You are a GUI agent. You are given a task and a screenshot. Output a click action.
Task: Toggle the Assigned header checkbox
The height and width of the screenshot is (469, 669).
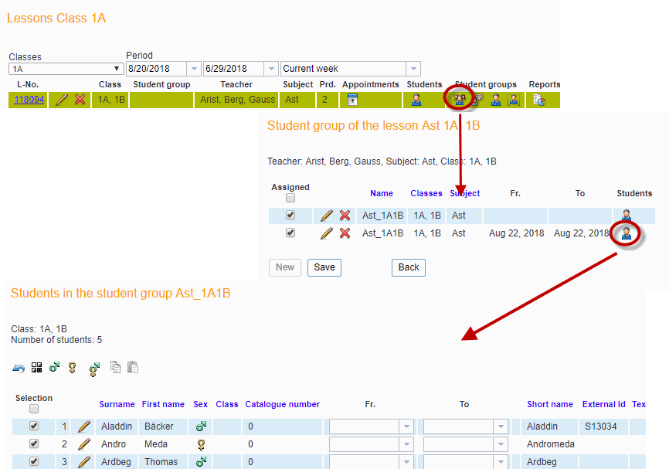290,198
